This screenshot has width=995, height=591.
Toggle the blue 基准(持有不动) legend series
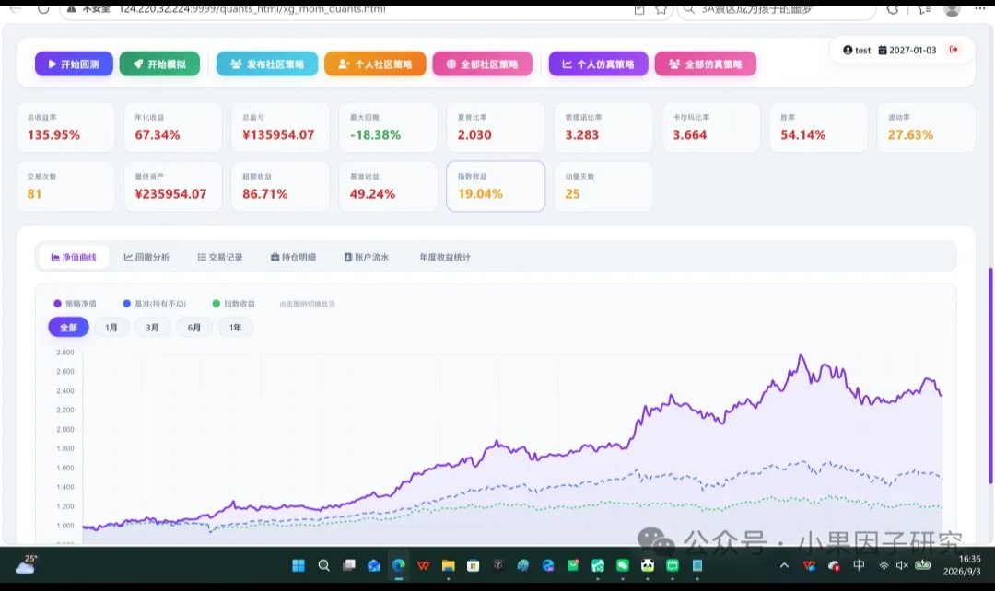tap(154, 304)
